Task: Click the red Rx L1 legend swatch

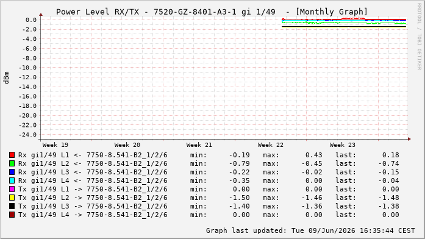Action: pyautogui.click(x=12, y=155)
